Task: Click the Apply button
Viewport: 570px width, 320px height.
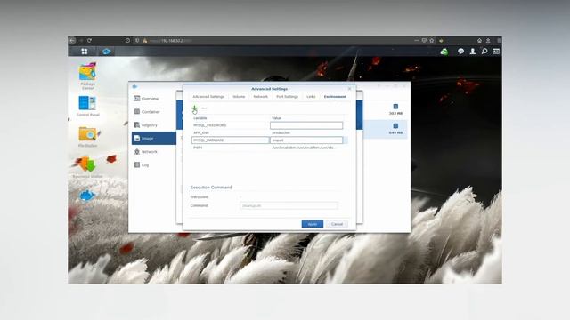Action: (313, 224)
